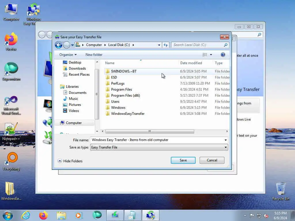Click the navigation pane scroll up arrow
The height and width of the screenshot is (221, 295).
tap(97, 62)
